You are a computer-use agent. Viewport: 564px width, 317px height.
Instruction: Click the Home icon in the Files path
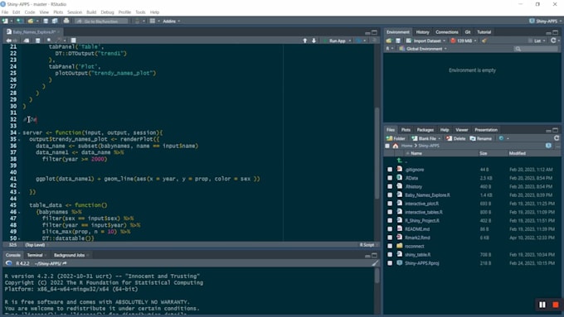pos(396,146)
